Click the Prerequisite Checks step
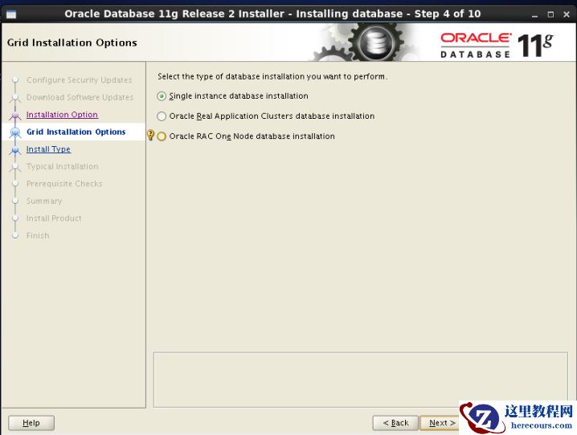Viewport: 577px width, 435px height. tap(64, 184)
